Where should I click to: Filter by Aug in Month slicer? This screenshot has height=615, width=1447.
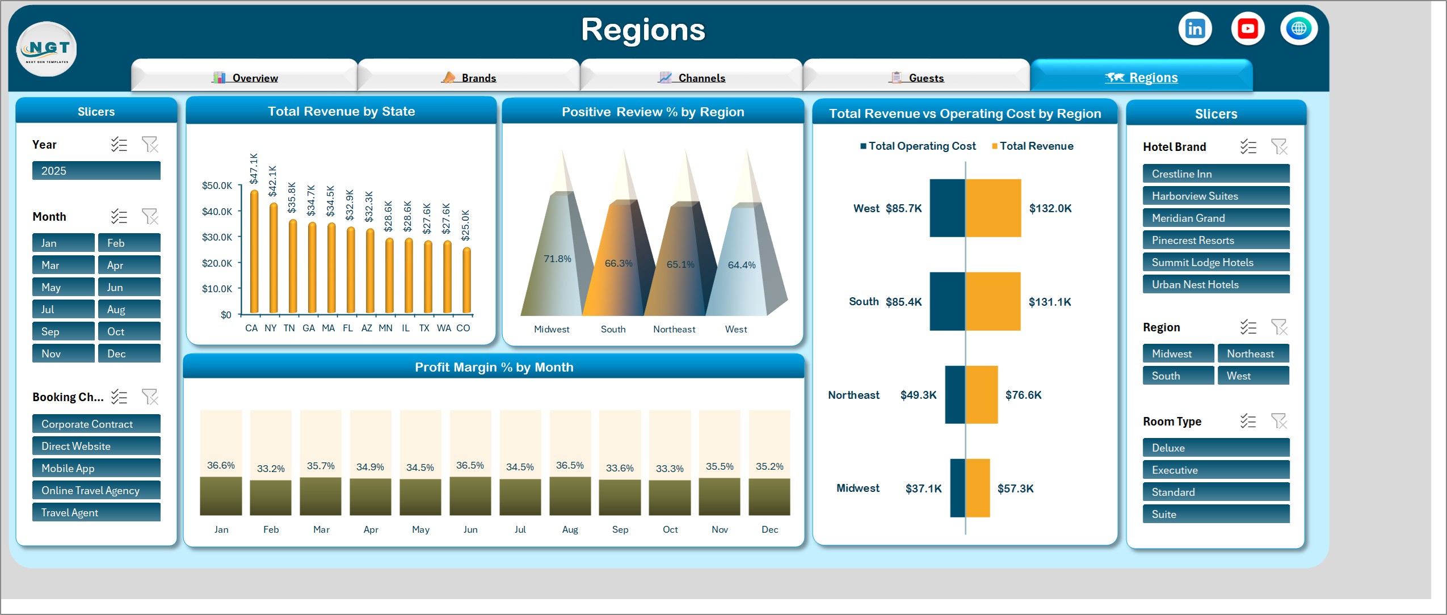[129, 309]
